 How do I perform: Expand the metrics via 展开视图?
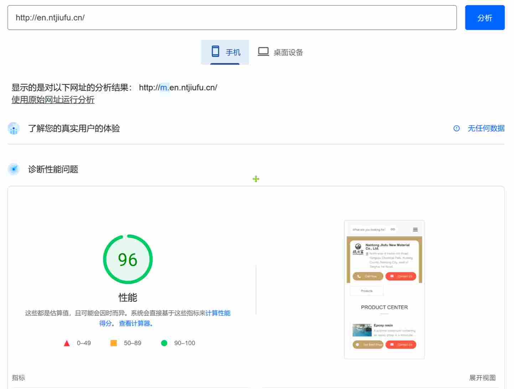[483, 378]
